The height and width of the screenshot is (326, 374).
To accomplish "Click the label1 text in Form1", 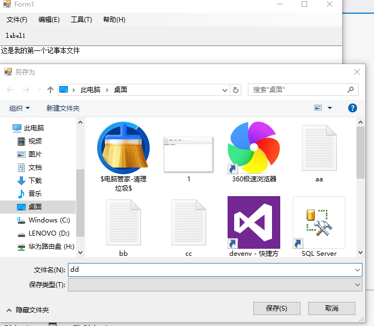I will (x=15, y=36).
